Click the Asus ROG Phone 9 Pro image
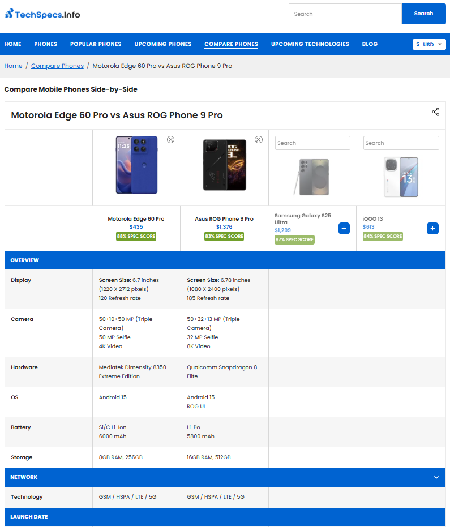Viewport: 450px width, 527px height. click(225, 165)
